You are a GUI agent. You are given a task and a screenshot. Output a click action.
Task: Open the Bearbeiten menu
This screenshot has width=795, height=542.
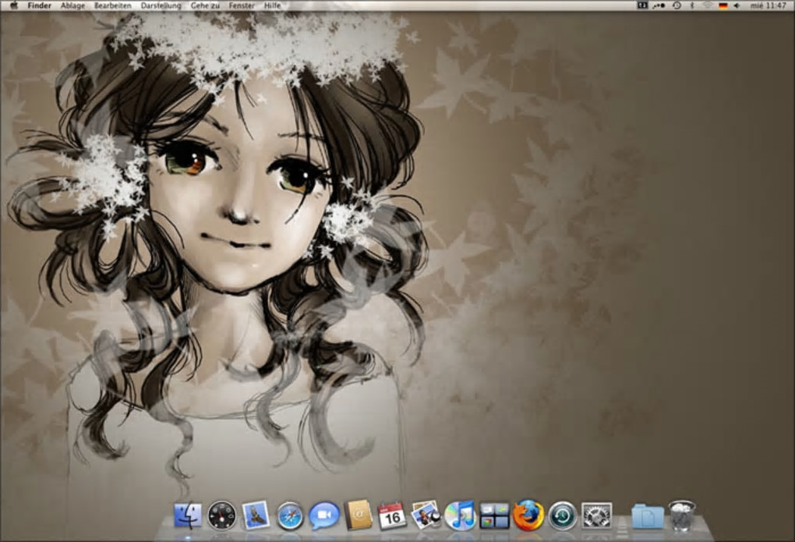(x=112, y=5)
